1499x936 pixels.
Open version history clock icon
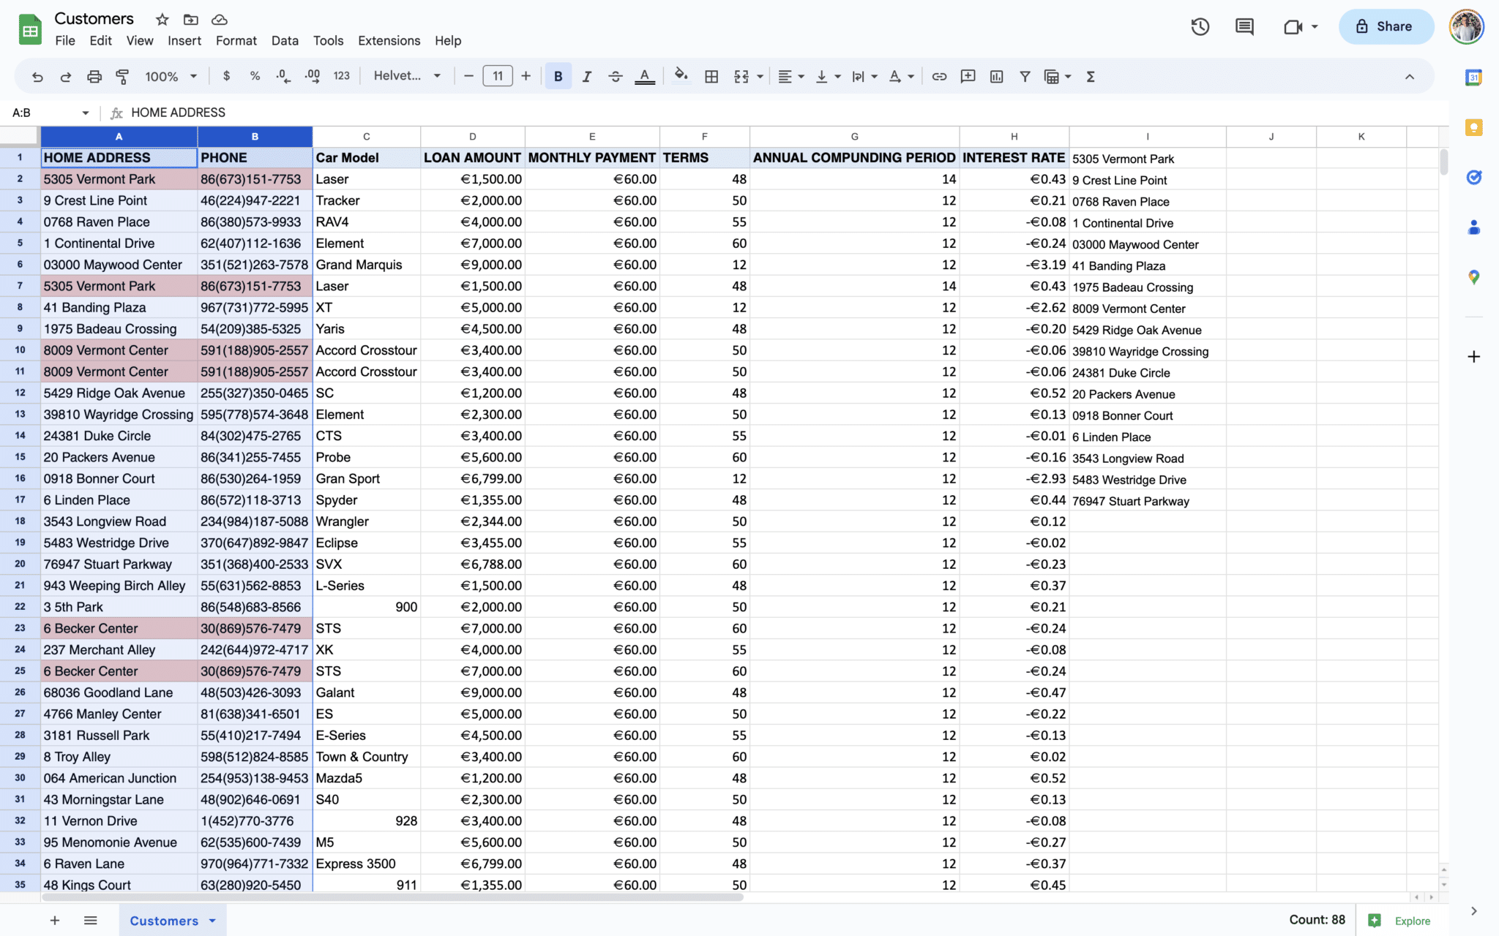(1200, 27)
